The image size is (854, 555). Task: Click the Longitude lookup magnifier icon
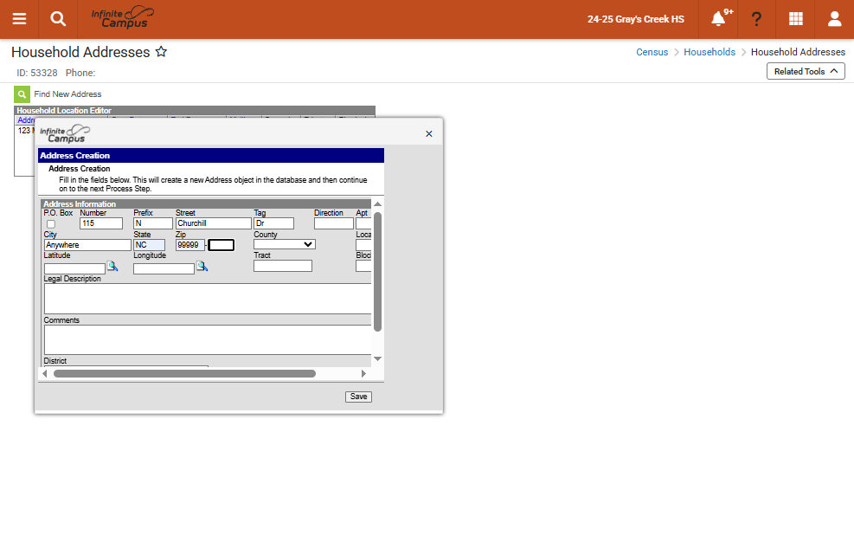click(202, 266)
